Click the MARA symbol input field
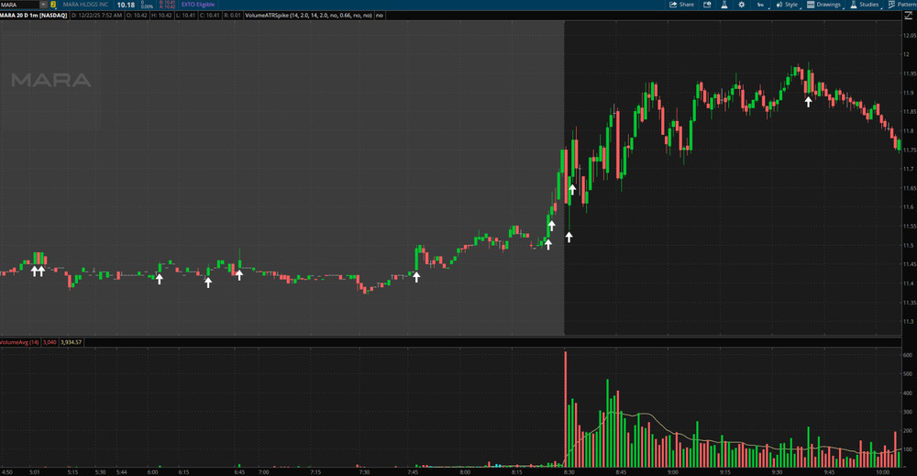This screenshot has width=917, height=476. pos(19,5)
